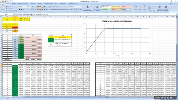Select the Сумма cell in the table
This screenshot has width=178, height=100.
coord(7,59)
